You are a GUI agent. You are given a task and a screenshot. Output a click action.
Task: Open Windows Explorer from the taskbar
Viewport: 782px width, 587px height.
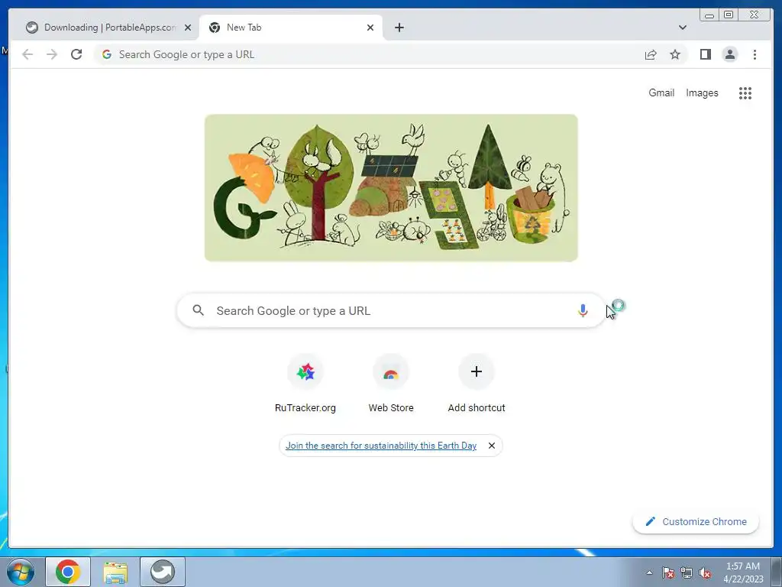tap(115, 572)
